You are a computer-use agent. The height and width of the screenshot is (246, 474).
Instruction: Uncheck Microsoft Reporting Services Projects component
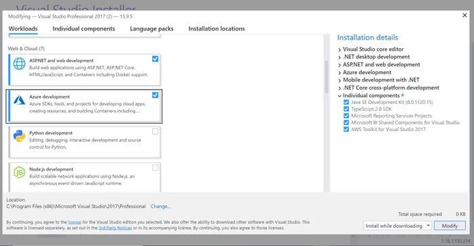click(x=346, y=116)
